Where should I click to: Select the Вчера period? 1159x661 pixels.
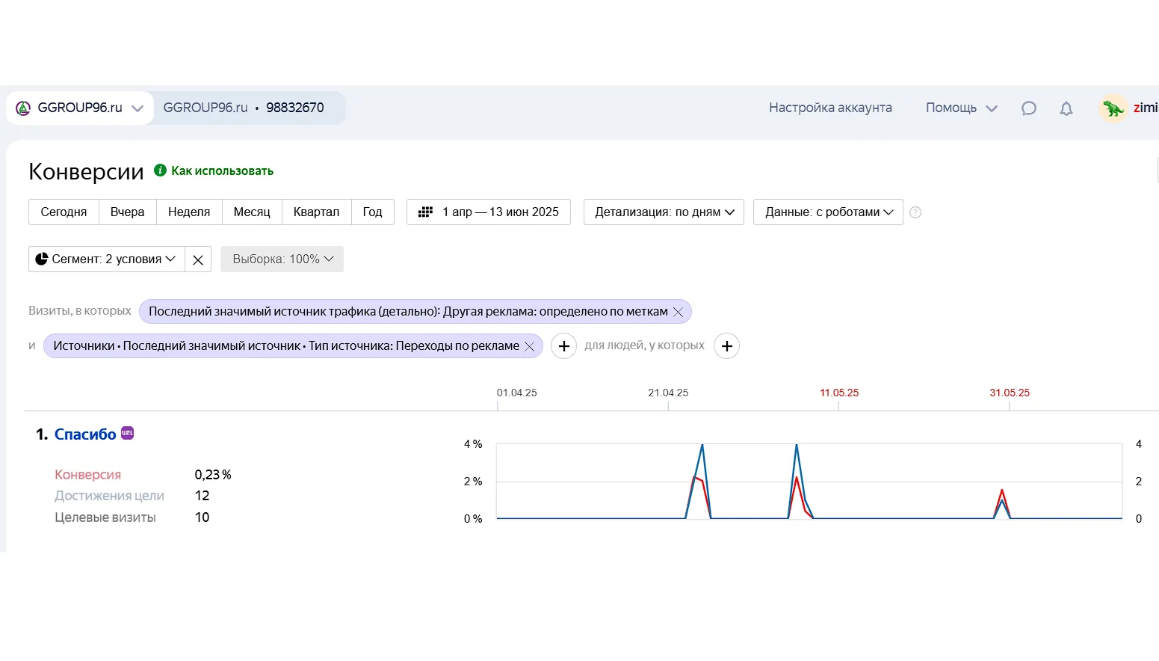(127, 212)
